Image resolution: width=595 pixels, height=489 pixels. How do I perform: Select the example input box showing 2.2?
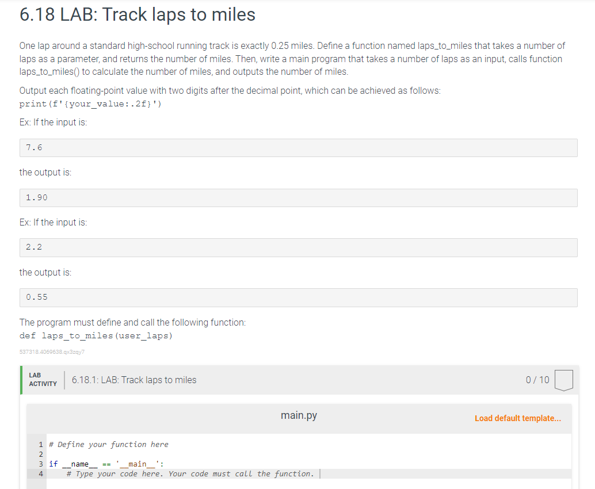[x=298, y=247]
